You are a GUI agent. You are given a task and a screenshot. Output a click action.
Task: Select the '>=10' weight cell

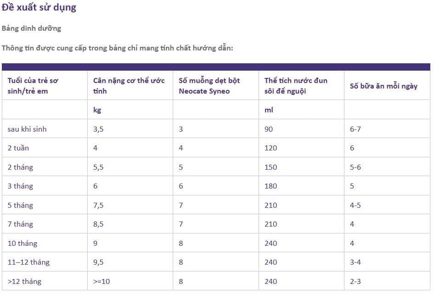[101, 282]
